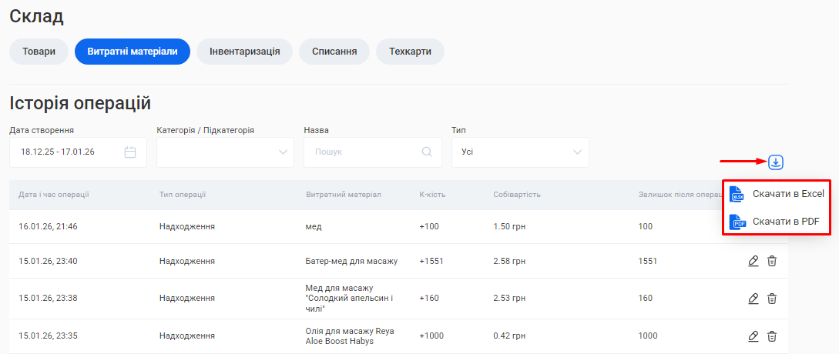Open the calendar icon in the date field
This screenshot has height=354, width=839.
(130, 152)
